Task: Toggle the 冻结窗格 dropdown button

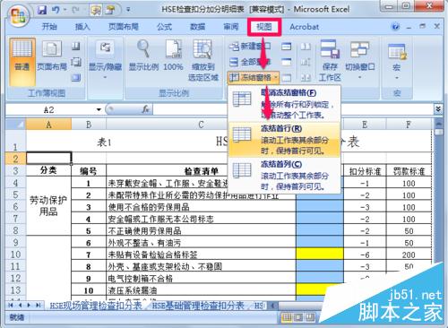Action: click(254, 78)
